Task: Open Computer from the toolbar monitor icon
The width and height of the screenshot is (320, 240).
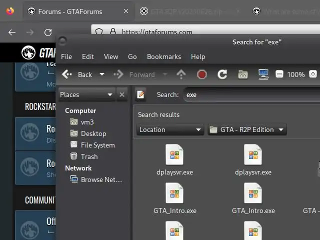Action: tap(263, 74)
